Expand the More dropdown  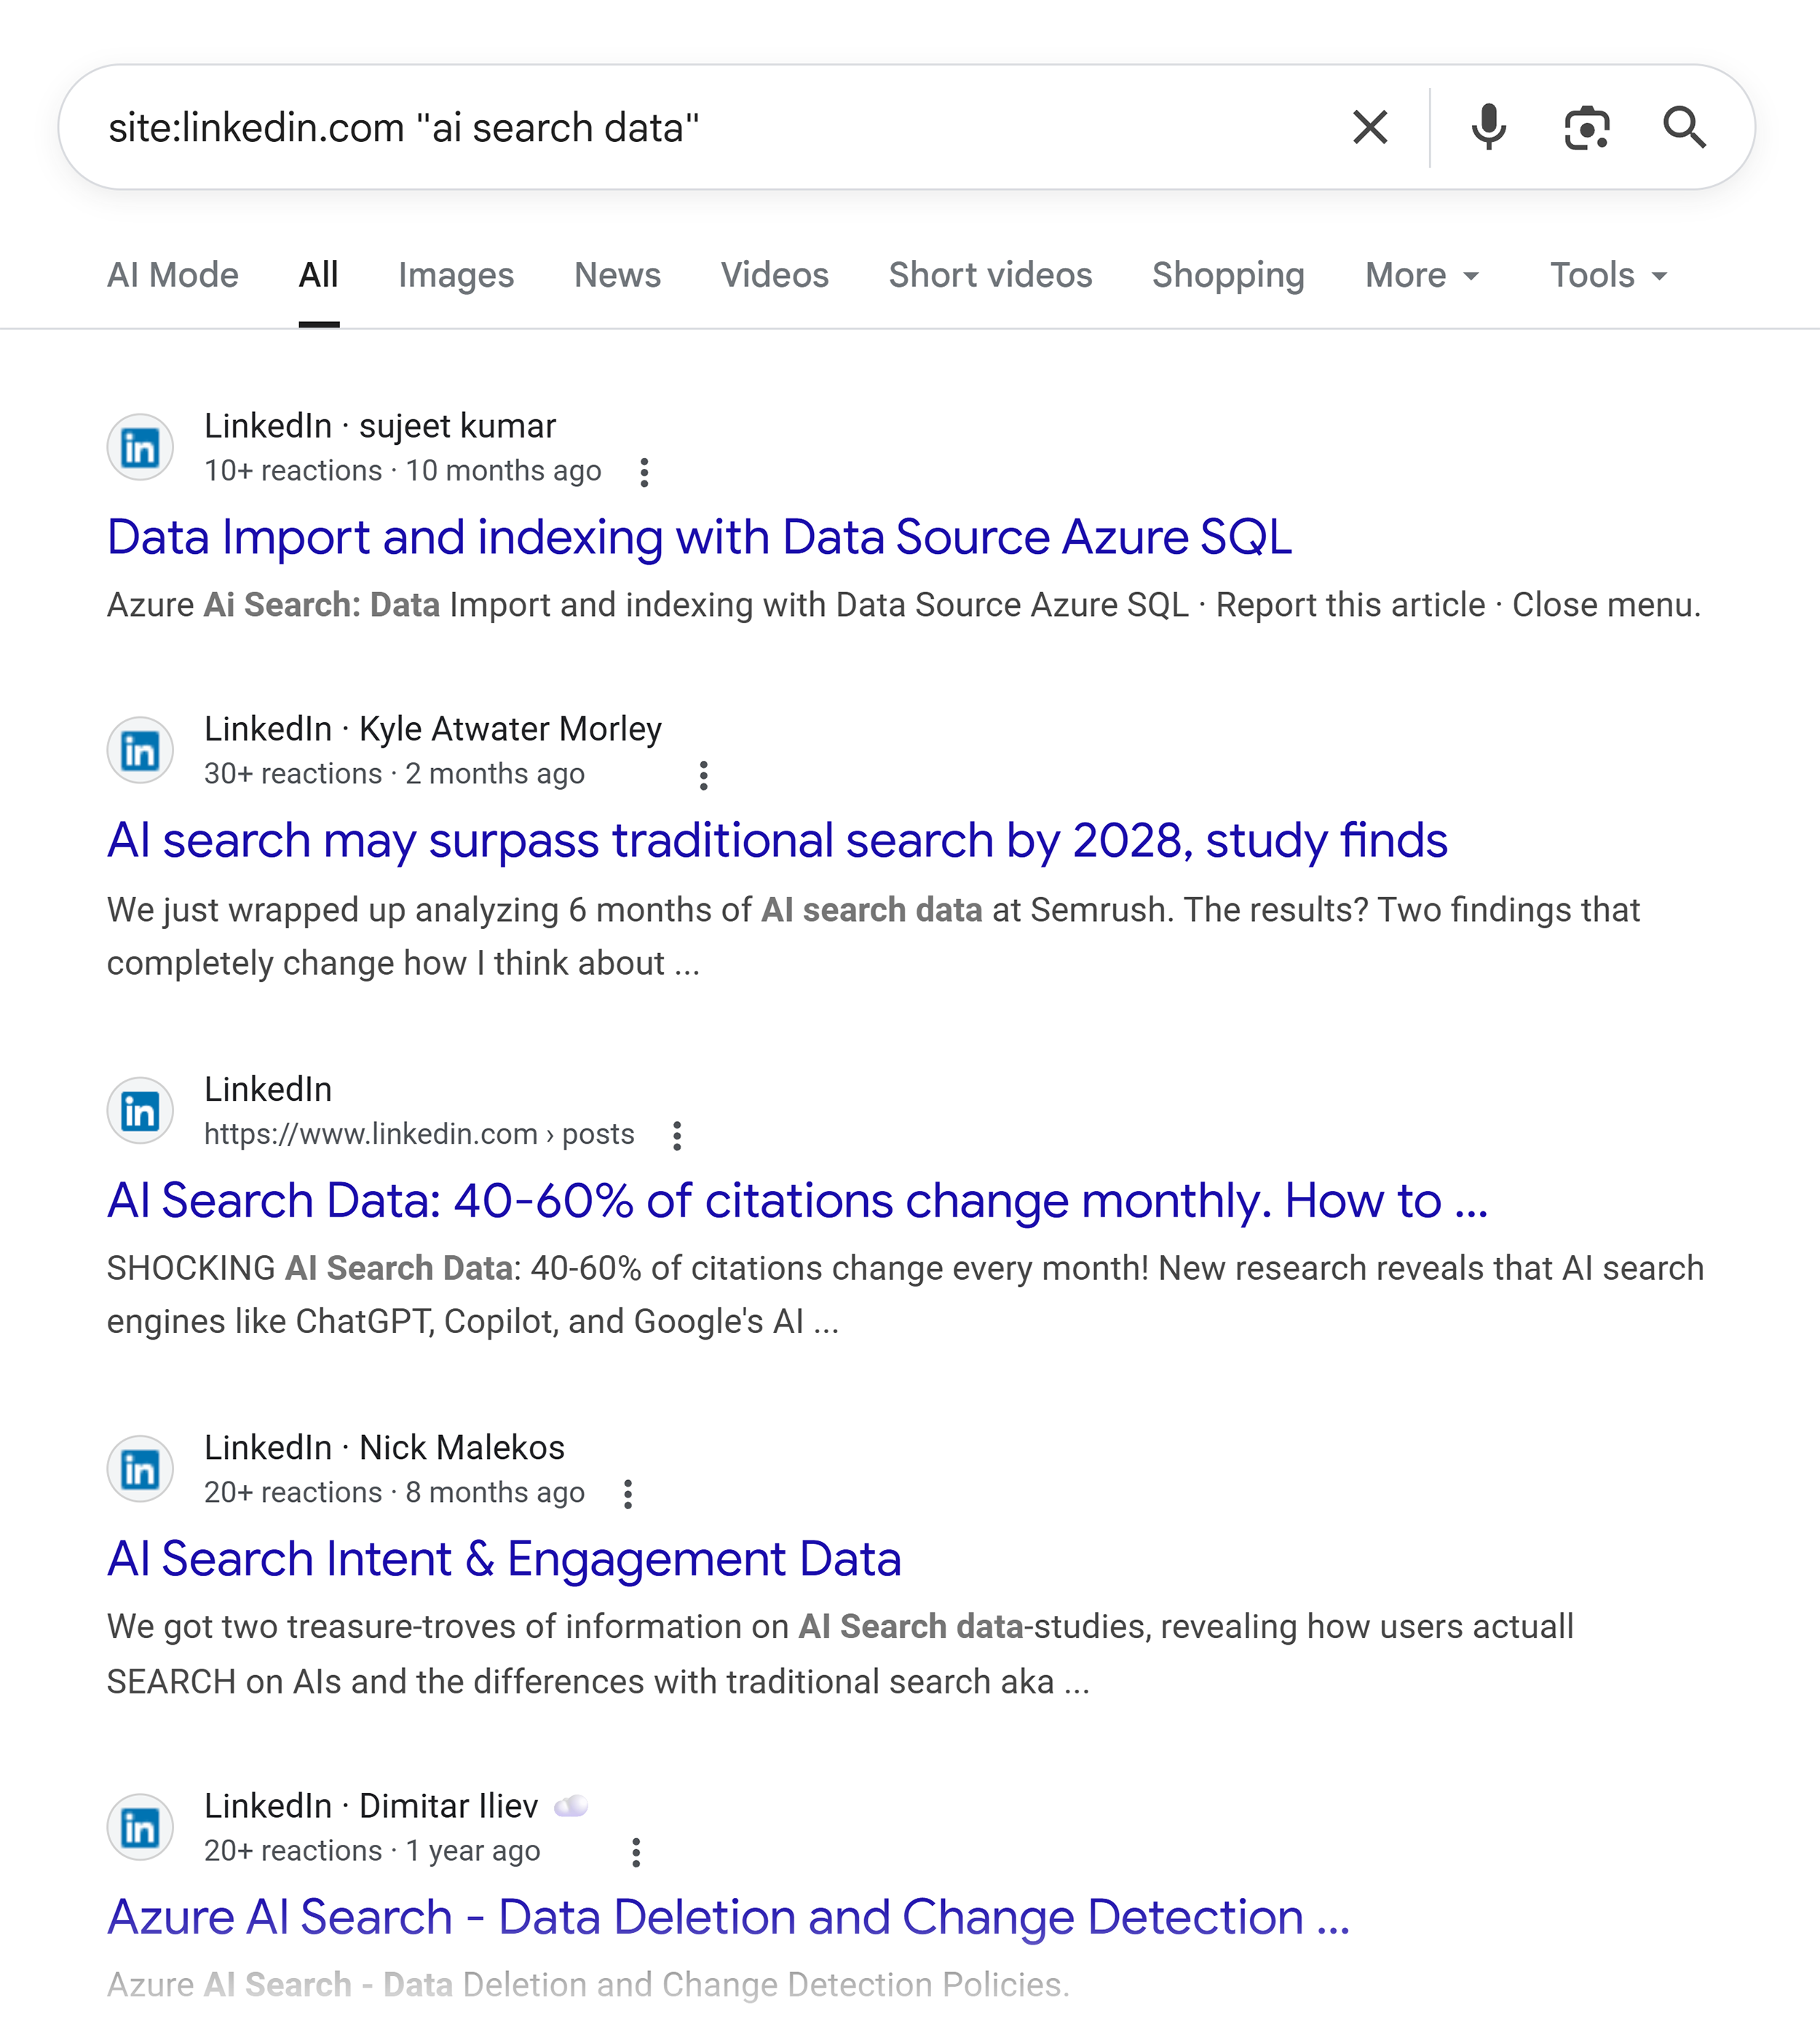(x=1421, y=275)
